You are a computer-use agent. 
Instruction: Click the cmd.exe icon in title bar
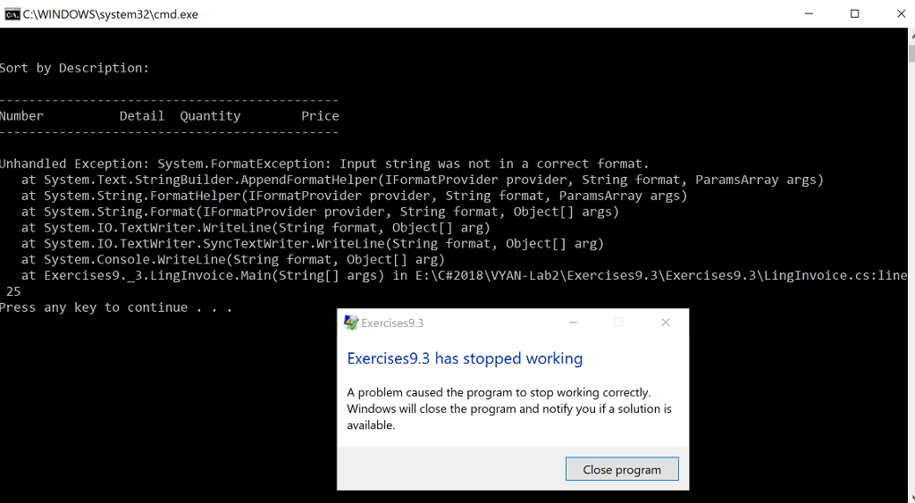[12, 13]
